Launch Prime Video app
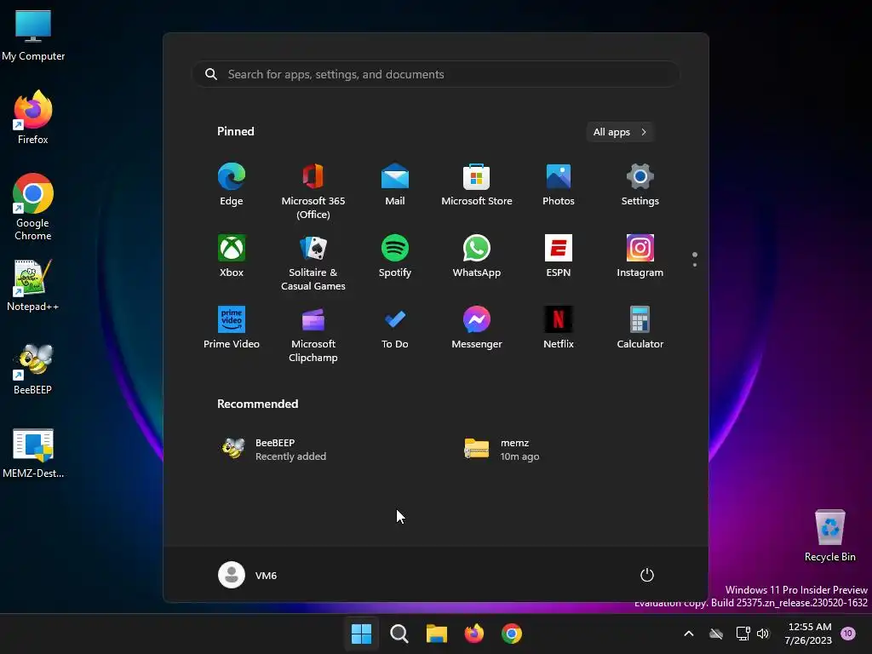The image size is (872, 654). (x=232, y=328)
